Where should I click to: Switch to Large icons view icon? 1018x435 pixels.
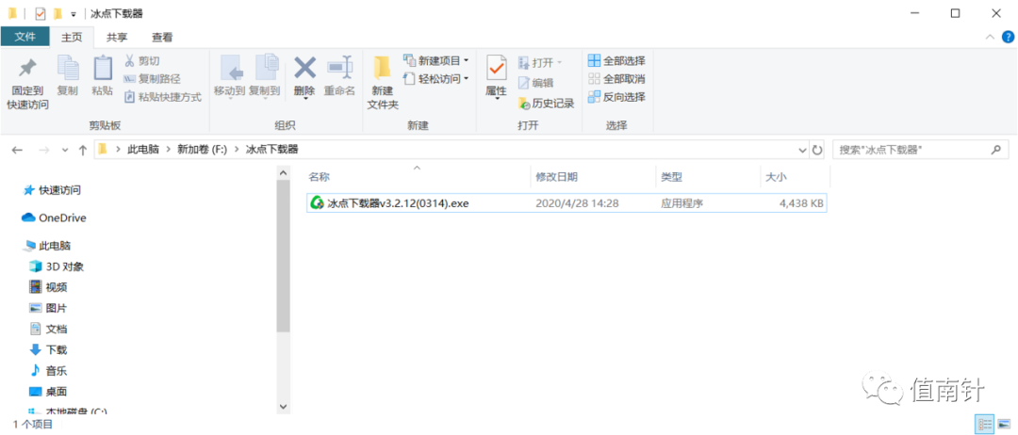click(x=1004, y=425)
